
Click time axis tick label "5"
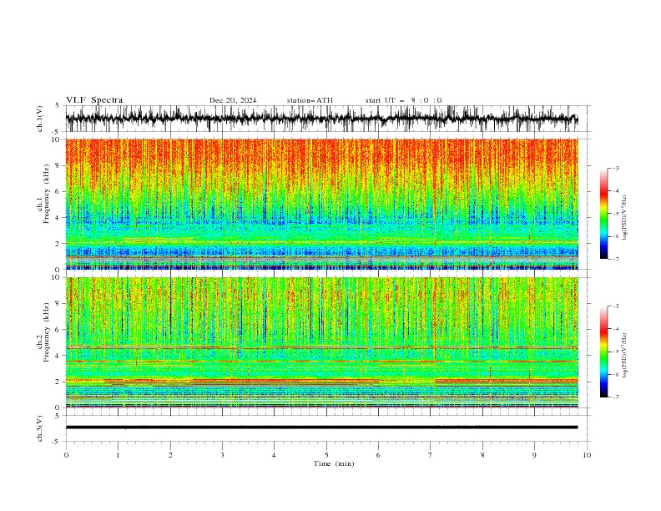pyautogui.click(x=326, y=455)
